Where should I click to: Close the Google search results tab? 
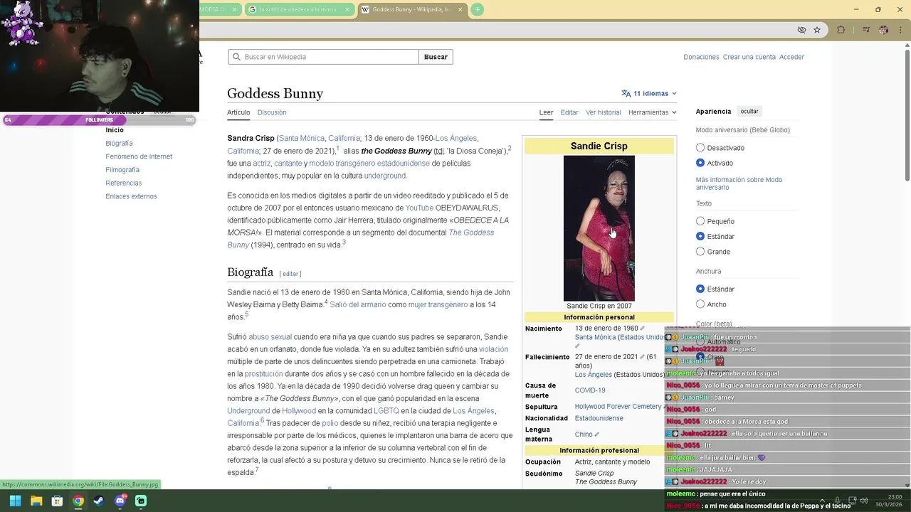click(x=347, y=9)
